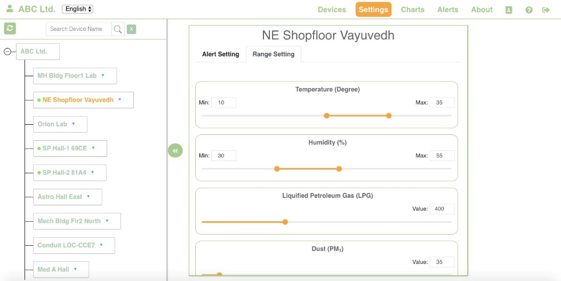Expand the Orion Lab dropdown arrow

click(74, 124)
